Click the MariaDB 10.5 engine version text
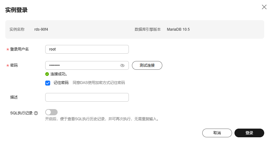This screenshot has height=141, width=267. pos(178,29)
